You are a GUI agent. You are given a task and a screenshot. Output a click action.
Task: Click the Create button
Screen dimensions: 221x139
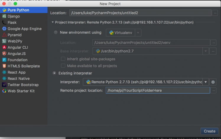coord(209,131)
